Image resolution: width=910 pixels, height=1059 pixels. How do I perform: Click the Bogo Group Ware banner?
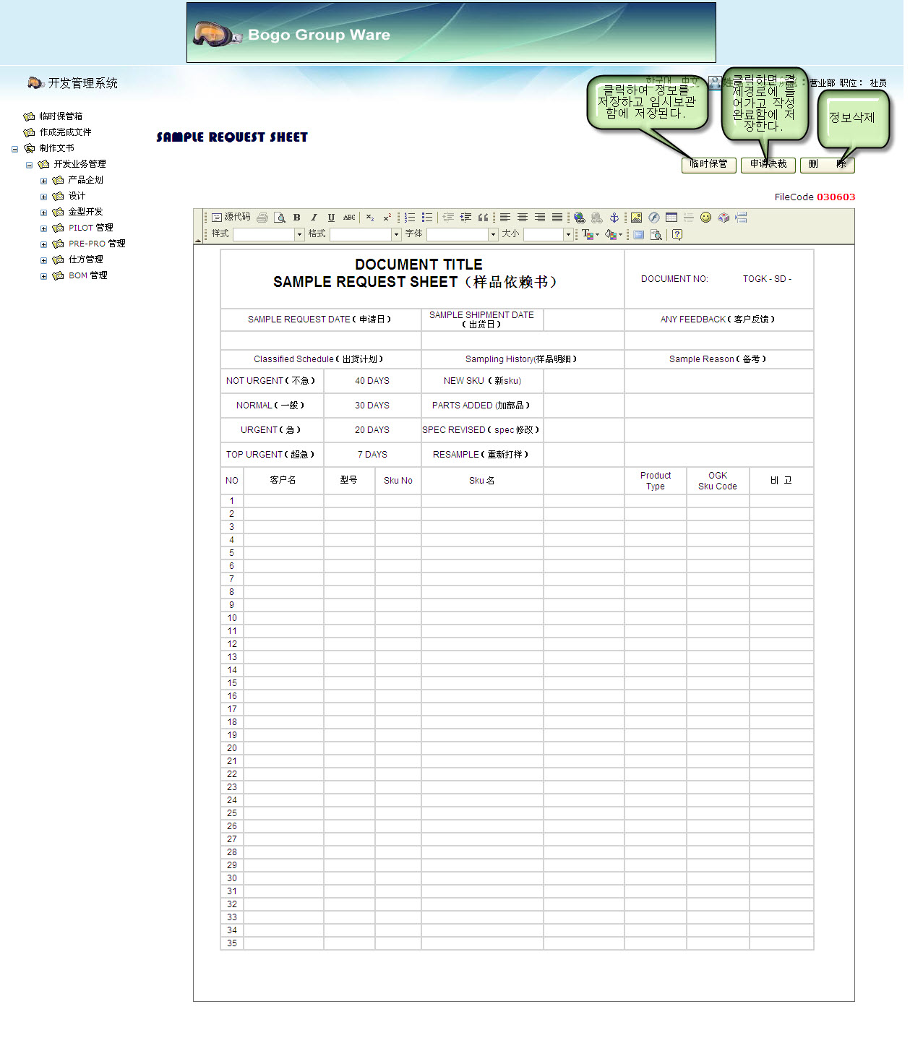point(451,33)
